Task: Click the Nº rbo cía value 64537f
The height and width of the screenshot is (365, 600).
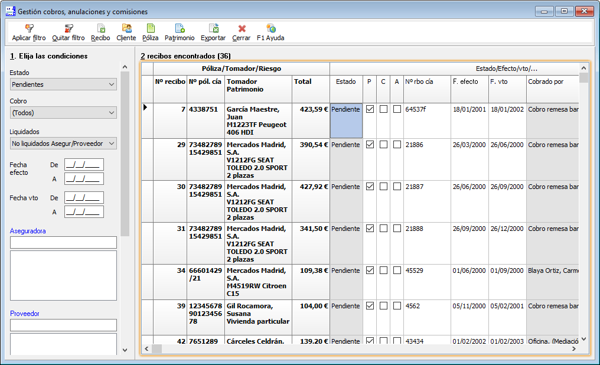Action: [x=427, y=120]
